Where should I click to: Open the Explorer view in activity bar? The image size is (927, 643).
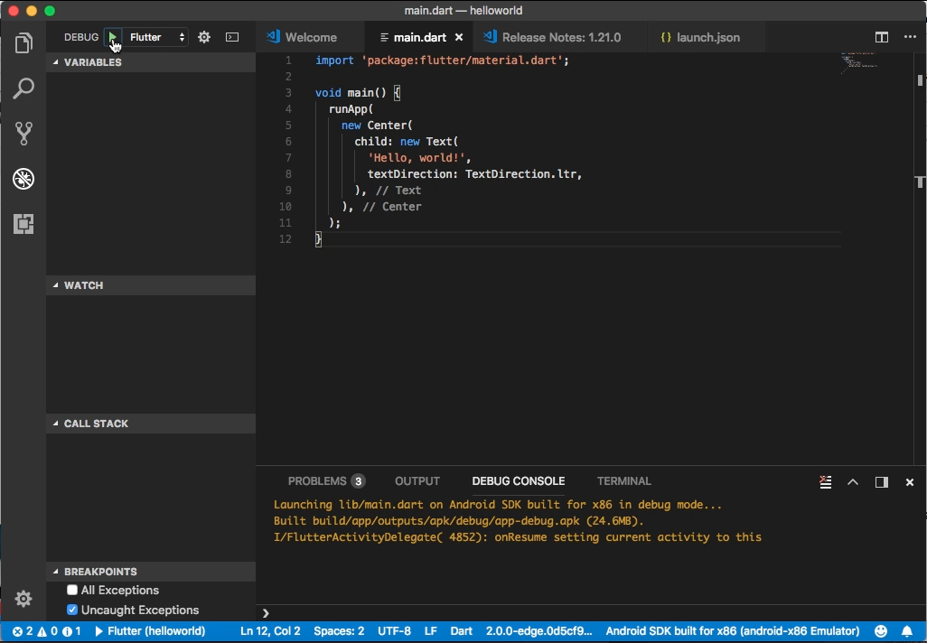(x=23, y=43)
